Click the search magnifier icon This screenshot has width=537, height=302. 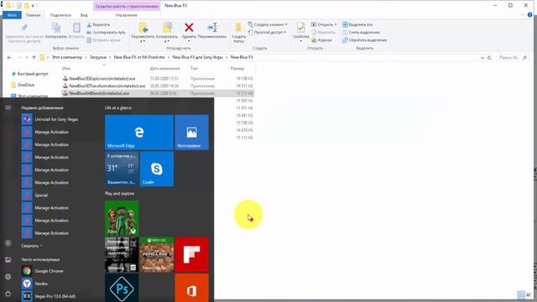pyautogui.click(x=524, y=58)
